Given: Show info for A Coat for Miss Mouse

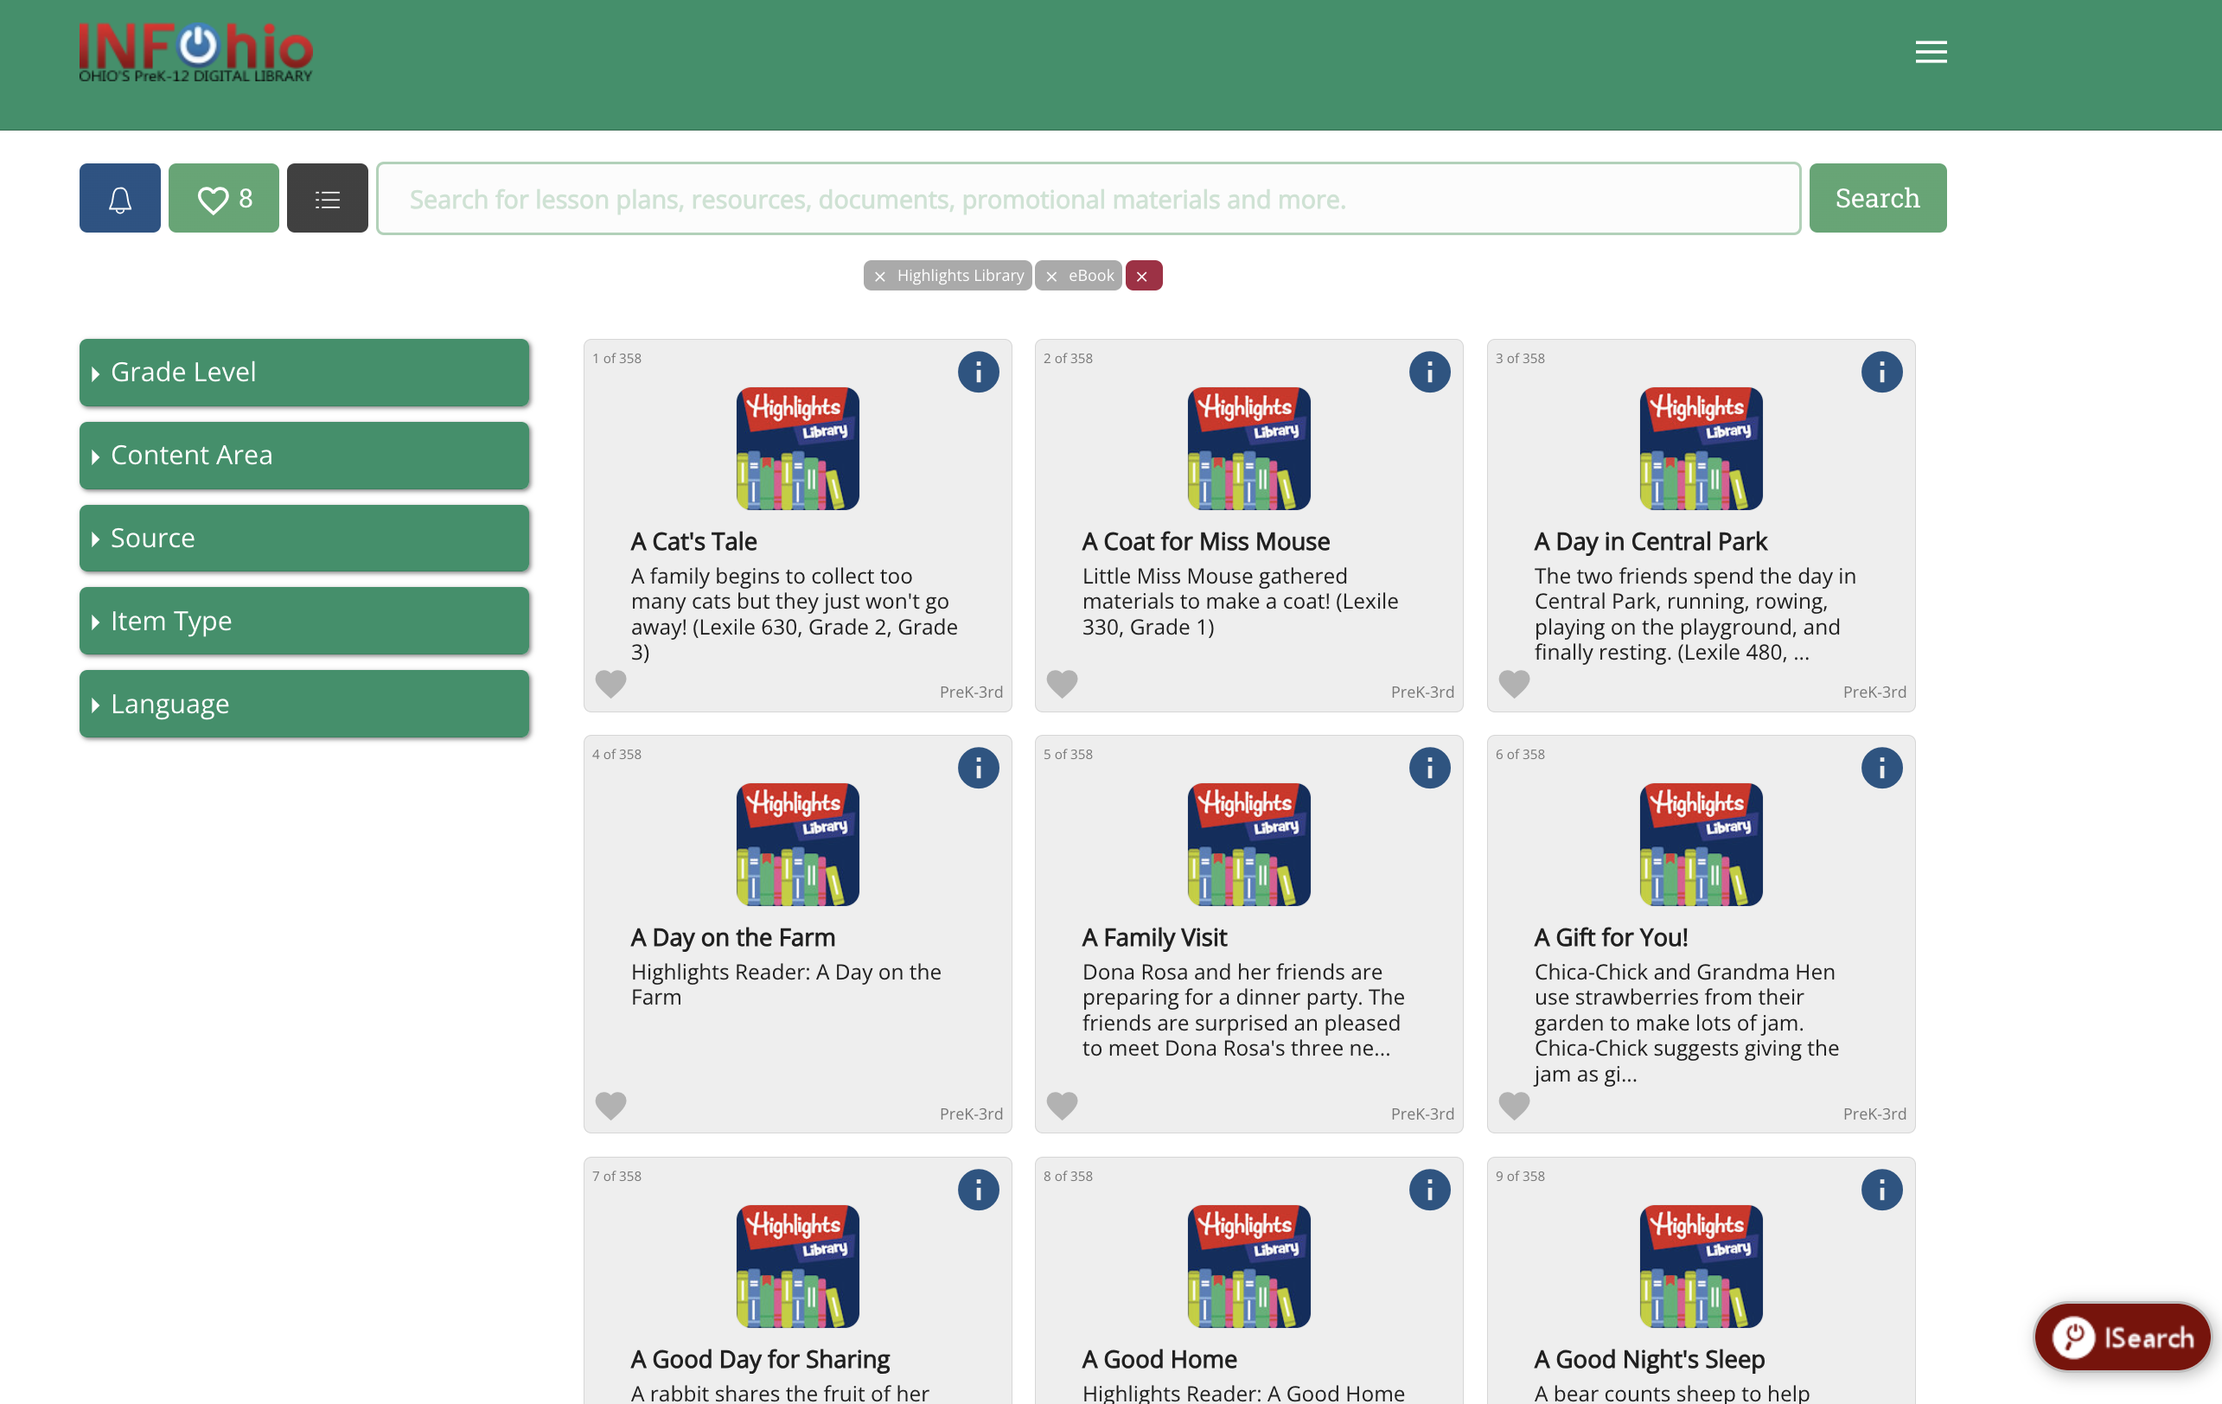Looking at the screenshot, I should tap(1429, 373).
